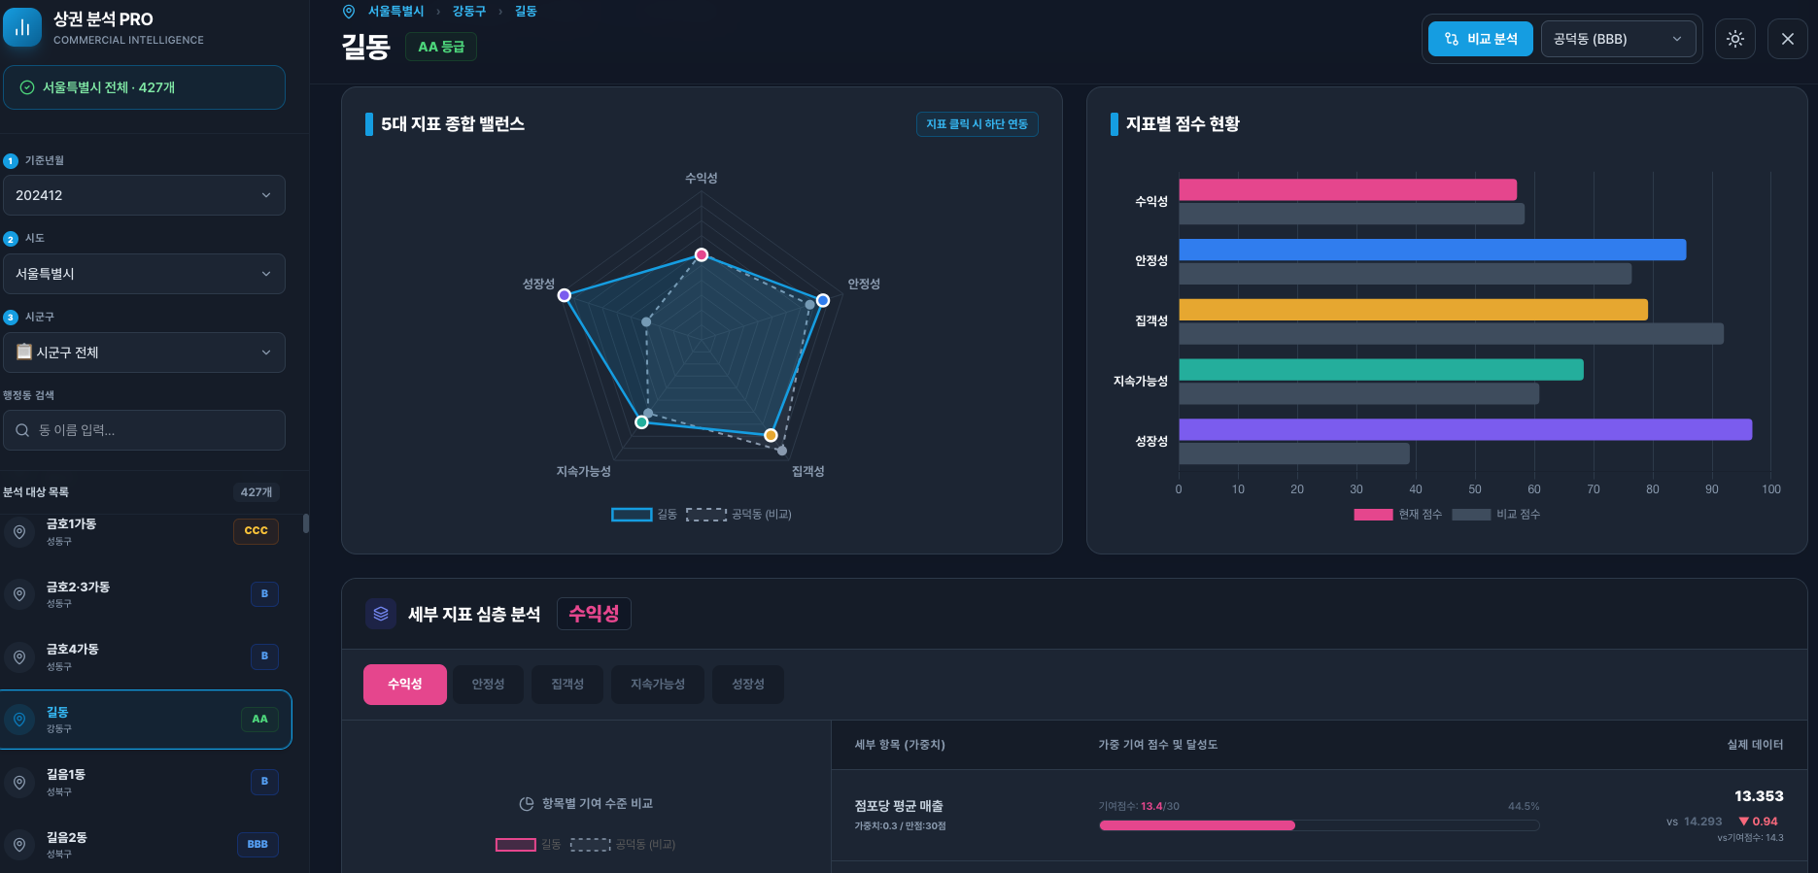
Task: Click the 비교 분석 button
Action: (x=1481, y=39)
